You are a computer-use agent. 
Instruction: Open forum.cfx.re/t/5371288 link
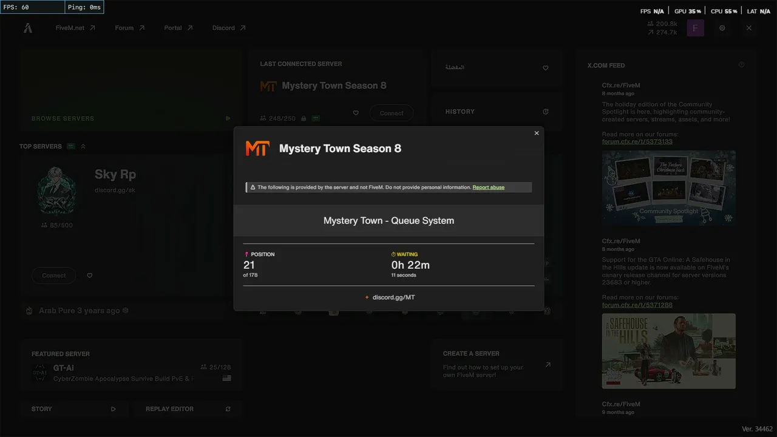coord(637,305)
